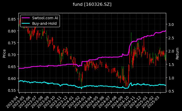The height and width of the screenshot is (111, 182).
Task: Click the 3.0 return tick label
Action: 171,24
